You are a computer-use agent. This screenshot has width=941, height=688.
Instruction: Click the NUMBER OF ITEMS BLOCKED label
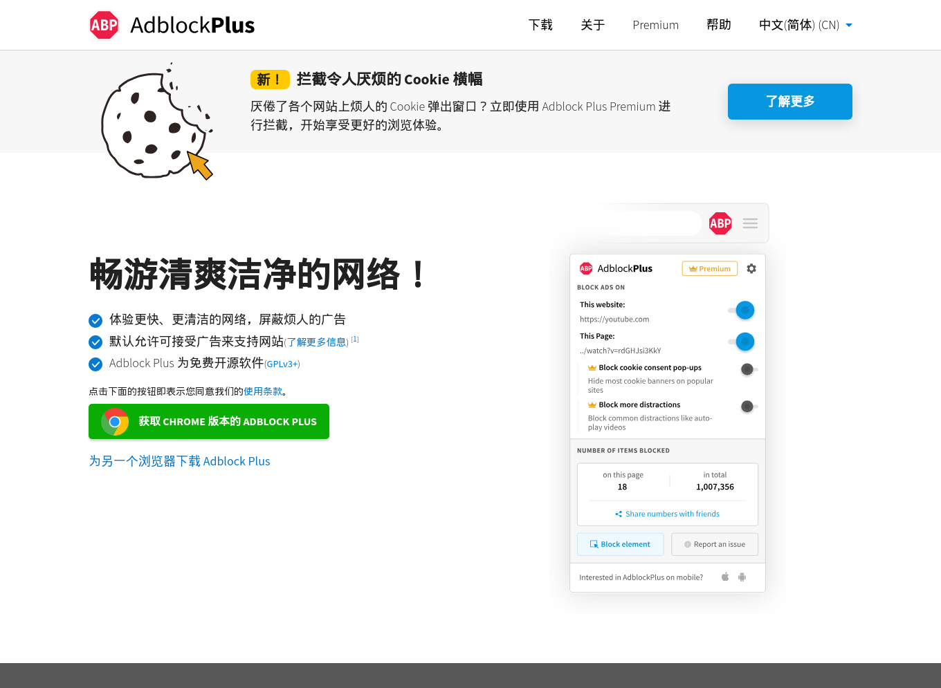[623, 451]
